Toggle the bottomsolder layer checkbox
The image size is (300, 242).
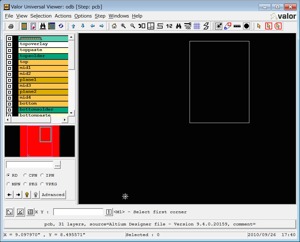(x=9, y=110)
